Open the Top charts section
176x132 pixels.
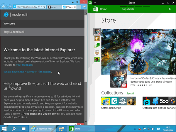pyautogui.click(x=128, y=9)
